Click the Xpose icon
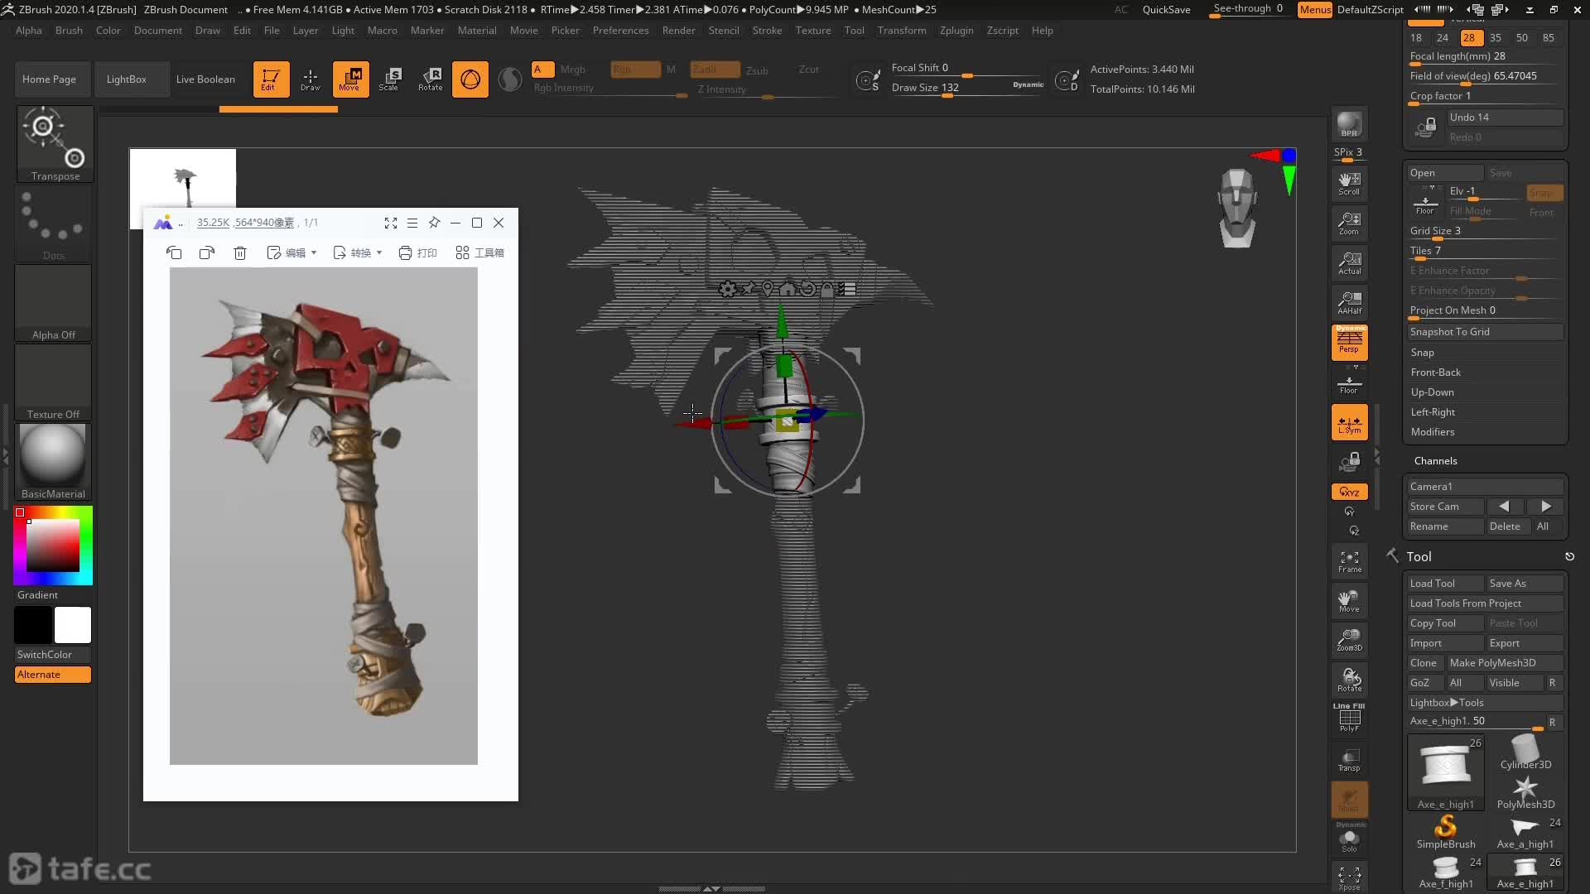 point(1349,877)
